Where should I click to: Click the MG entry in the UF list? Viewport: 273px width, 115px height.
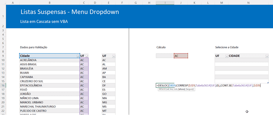click(109, 102)
